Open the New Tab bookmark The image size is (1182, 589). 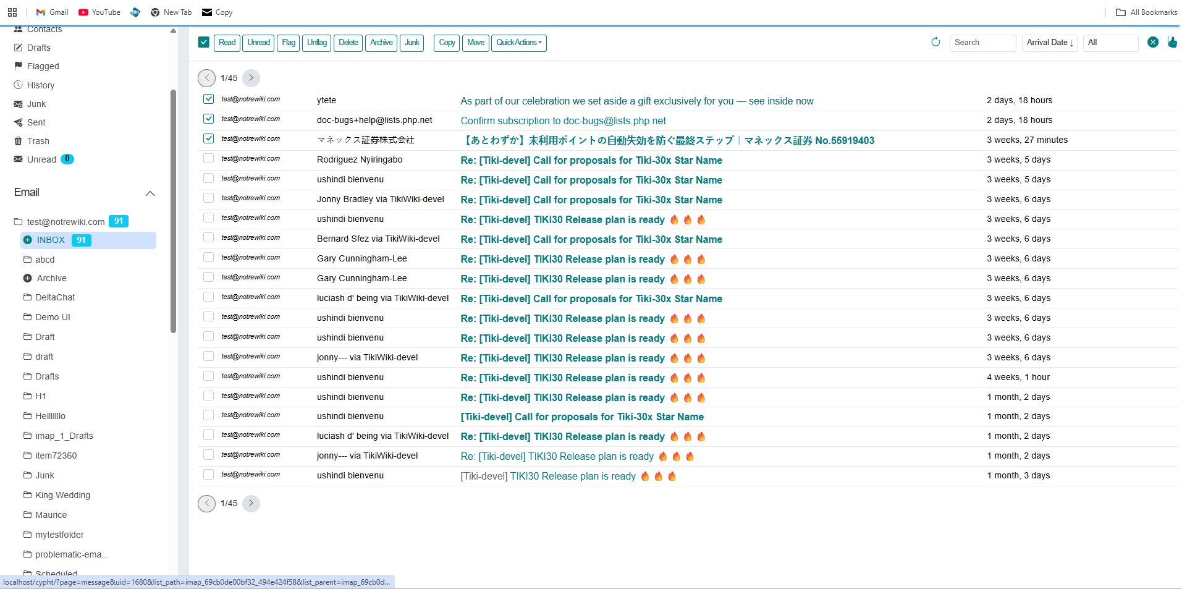coord(171,12)
